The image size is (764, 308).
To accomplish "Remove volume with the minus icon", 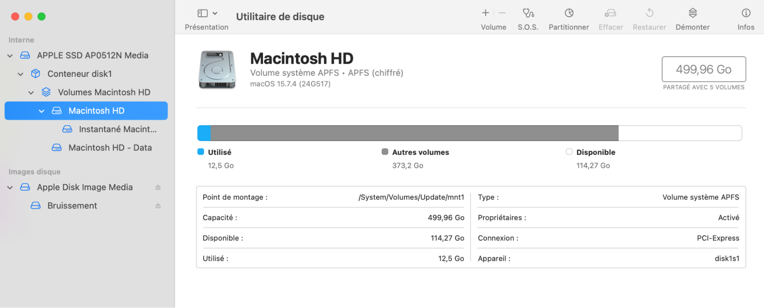I will point(502,13).
